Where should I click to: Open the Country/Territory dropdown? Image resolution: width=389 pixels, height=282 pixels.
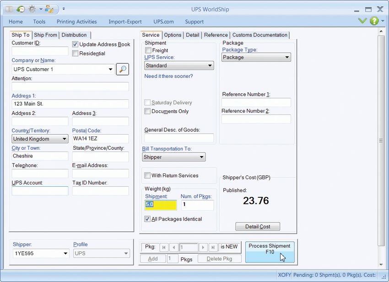64,139
